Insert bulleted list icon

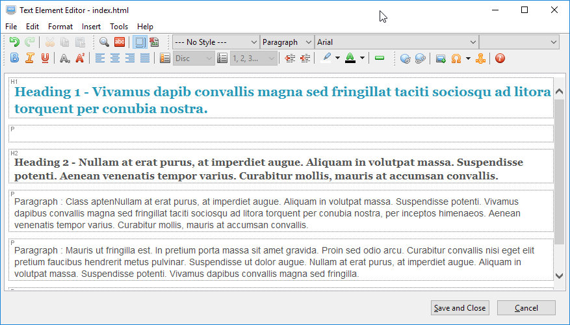click(164, 58)
